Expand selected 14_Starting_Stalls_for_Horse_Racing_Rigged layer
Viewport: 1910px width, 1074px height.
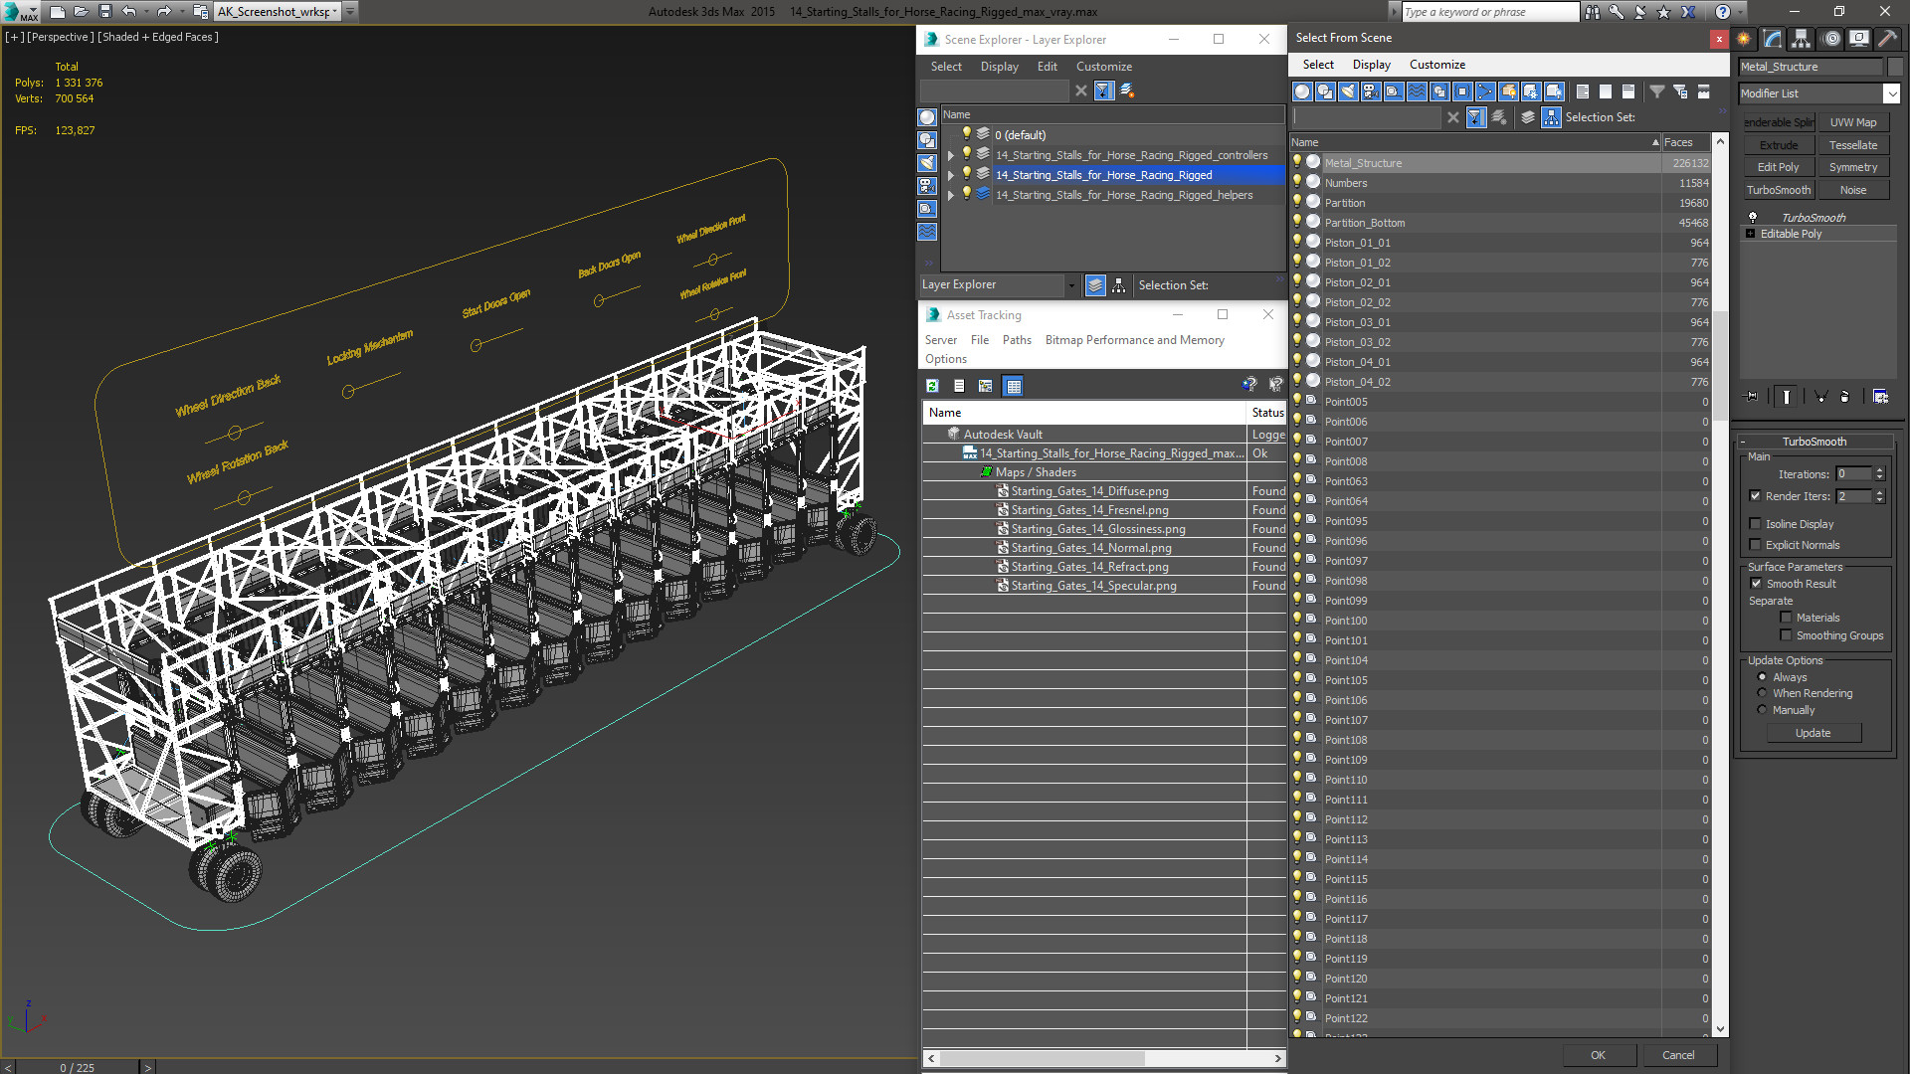click(951, 175)
